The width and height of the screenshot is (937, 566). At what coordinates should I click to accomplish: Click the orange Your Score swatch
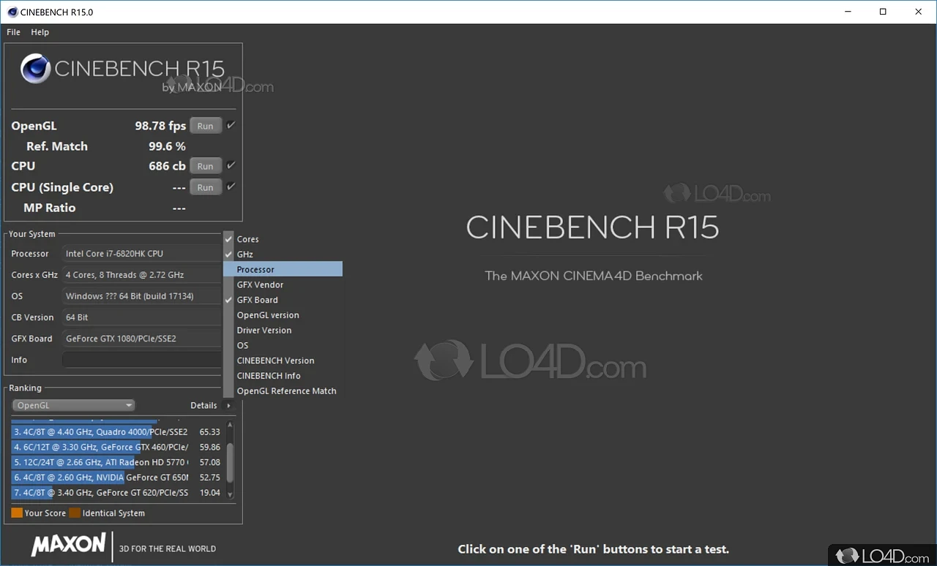[x=17, y=513]
